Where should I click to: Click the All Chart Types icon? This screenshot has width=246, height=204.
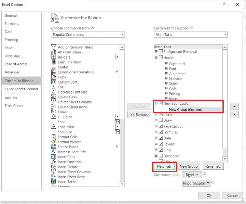(x=54, y=52)
